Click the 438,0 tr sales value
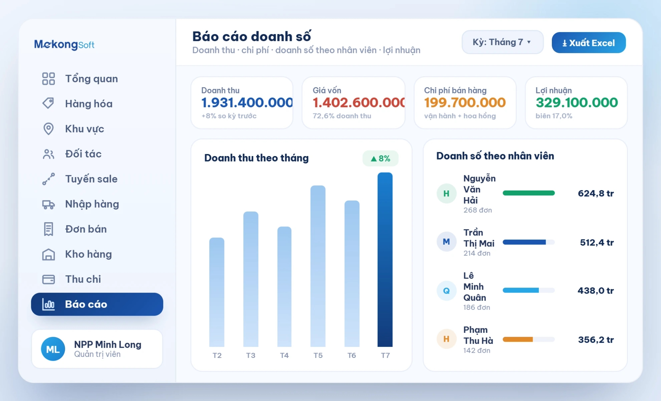The image size is (661, 401). click(596, 291)
